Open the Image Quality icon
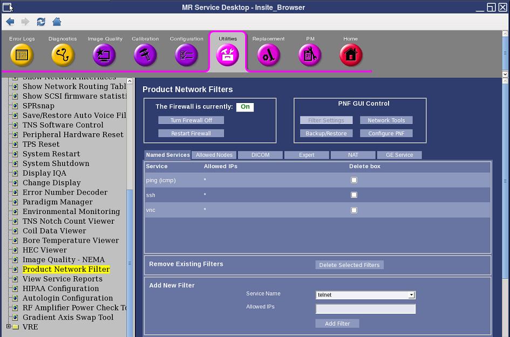 coord(105,55)
